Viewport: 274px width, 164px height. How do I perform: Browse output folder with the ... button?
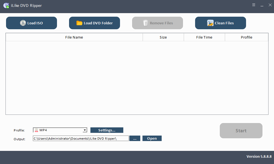(x=135, y=138)
